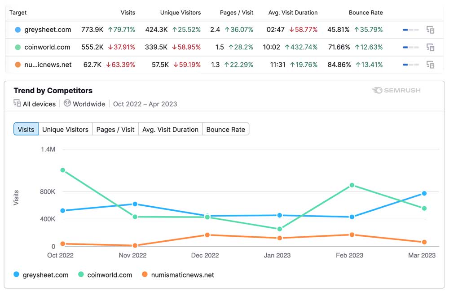449x291 pixels.
Task: Click the Oct 2022 – Apr 2023 date range
Action: tap(145, 104)
